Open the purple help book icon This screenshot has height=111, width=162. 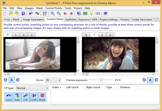click(105, 14)
